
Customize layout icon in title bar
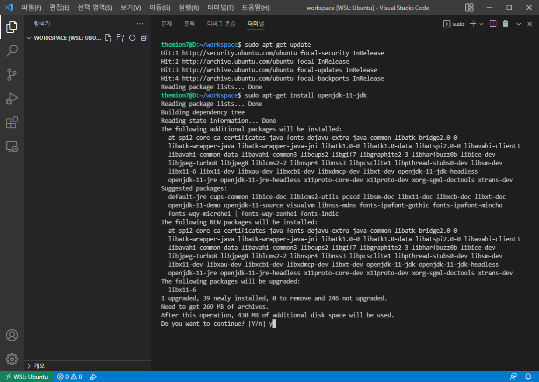tap(469, 7)
